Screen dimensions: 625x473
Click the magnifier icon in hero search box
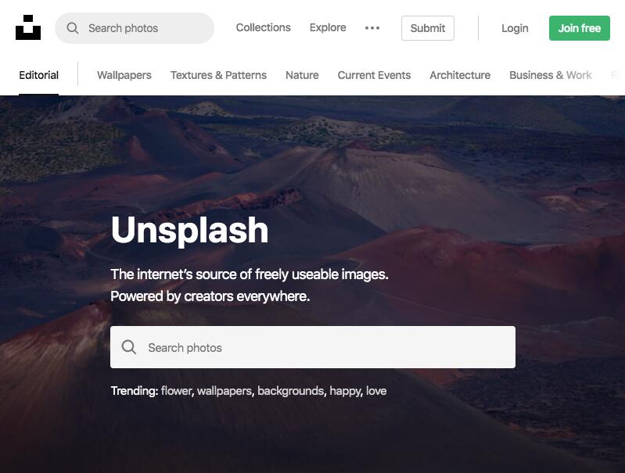pyautogui.click(x=129, y=347)
